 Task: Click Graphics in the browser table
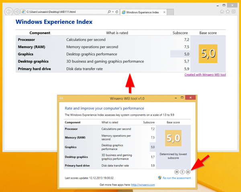26,54
